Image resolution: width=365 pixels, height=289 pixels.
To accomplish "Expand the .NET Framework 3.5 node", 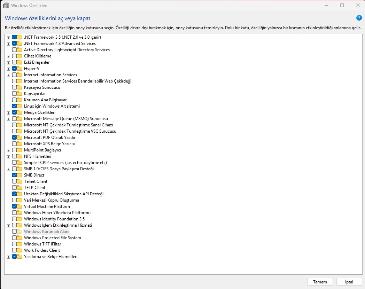I will 9,38.
